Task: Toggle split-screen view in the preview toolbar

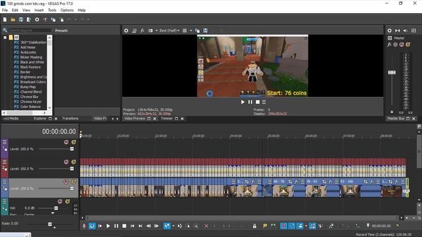Action: [x=150, y=31]
